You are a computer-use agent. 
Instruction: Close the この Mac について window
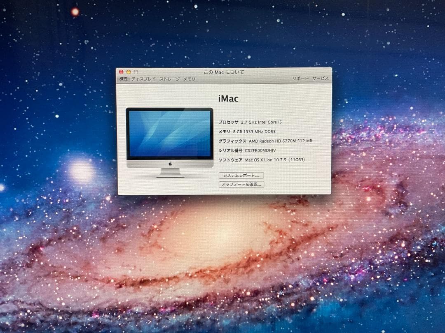tap(121, 72)
